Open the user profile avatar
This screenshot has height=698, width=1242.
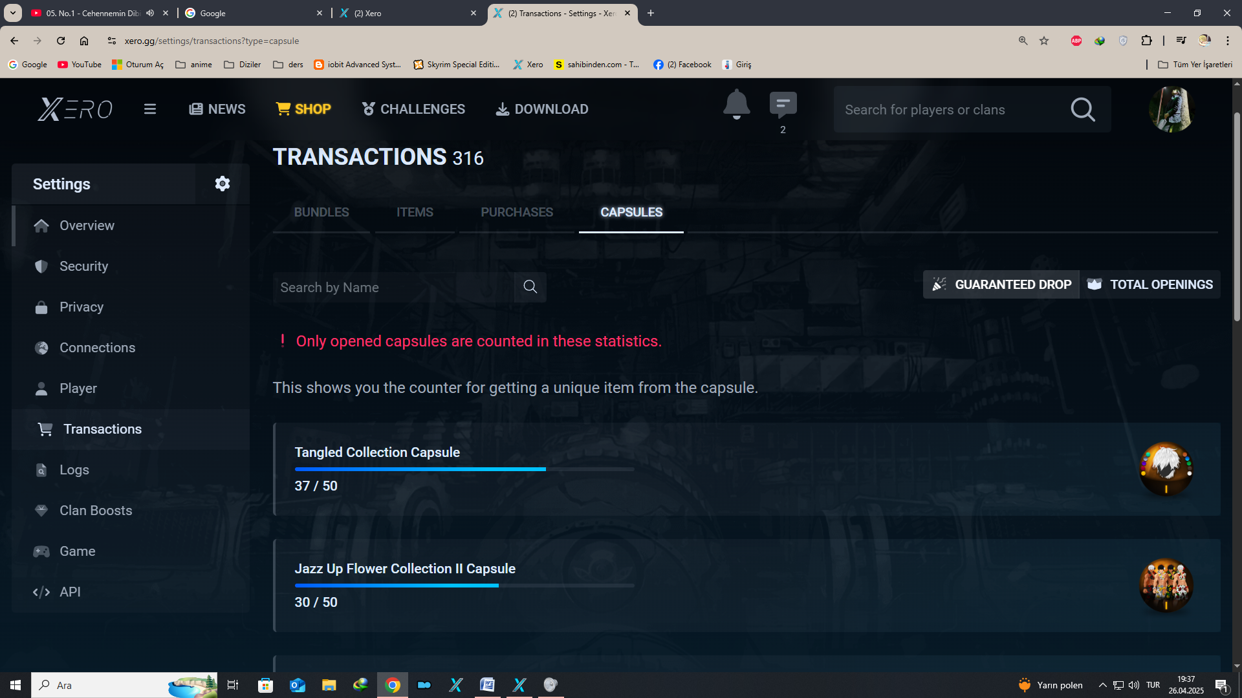tap(1170, 109)
